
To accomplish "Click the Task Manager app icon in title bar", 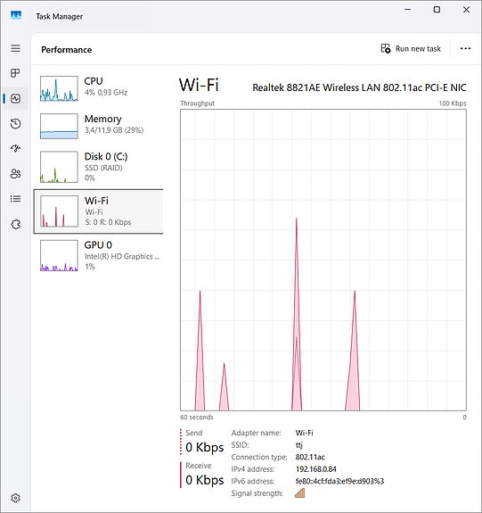I will [x=16, y=15].
